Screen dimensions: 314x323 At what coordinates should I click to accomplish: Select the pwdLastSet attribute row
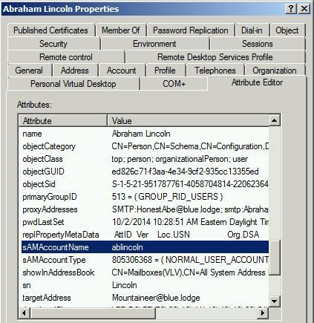point(145,222)
